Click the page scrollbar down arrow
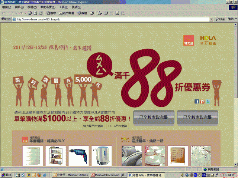Screen dimensions: 238x178 235,165
